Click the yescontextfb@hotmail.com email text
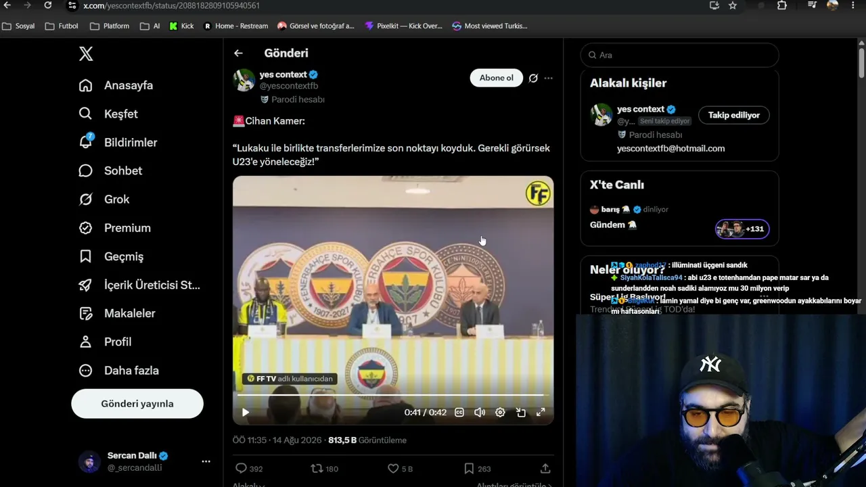Screen dimensions: 866x487 pyautogui.click(x=670, y=148)
